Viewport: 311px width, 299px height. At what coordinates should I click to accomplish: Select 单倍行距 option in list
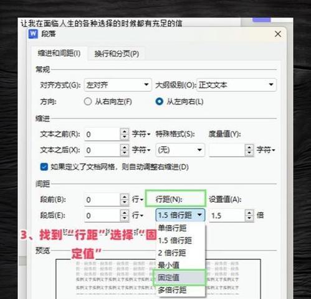(x=179, y=228)
